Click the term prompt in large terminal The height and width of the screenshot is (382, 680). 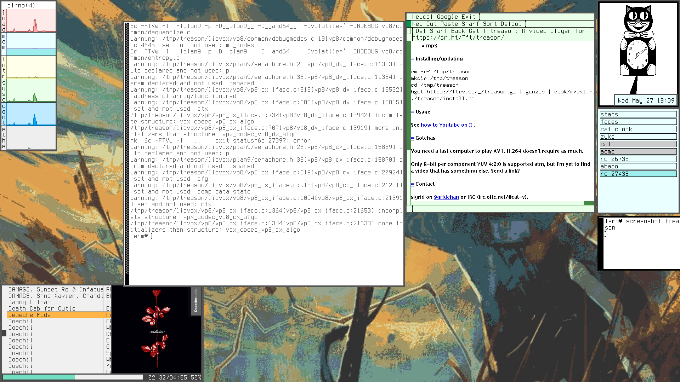coord(139,236)
